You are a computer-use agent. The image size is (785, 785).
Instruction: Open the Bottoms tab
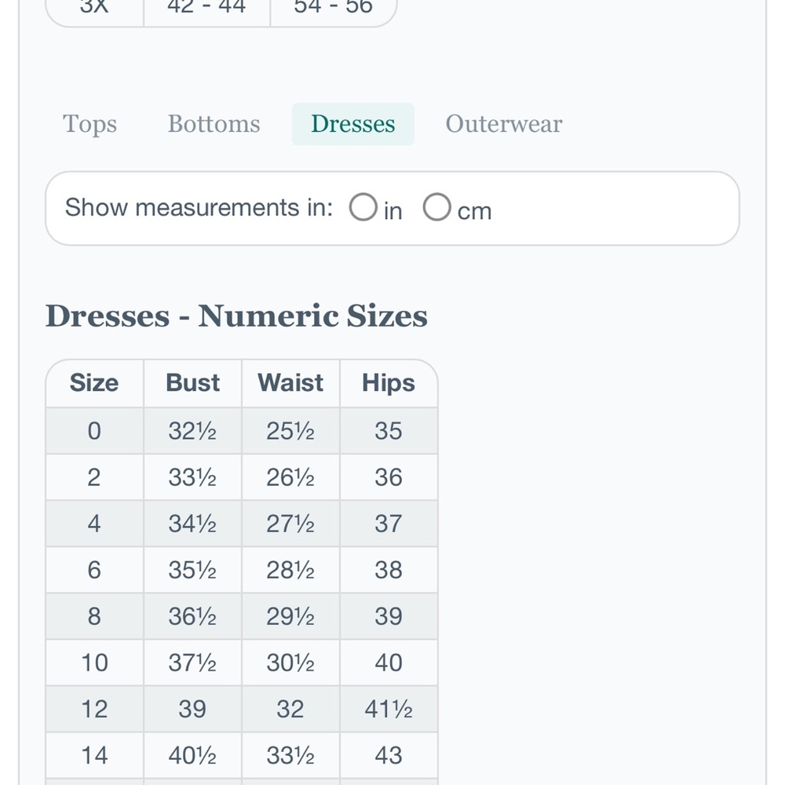[x=214, y=124]
